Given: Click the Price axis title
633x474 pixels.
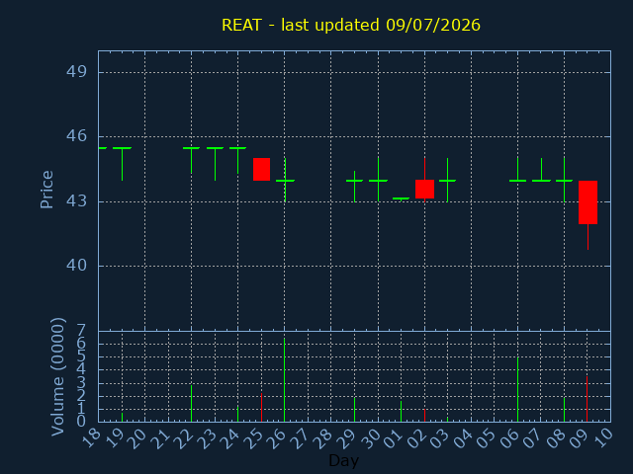Looking at the screenshot, I should tap(46, 190).
